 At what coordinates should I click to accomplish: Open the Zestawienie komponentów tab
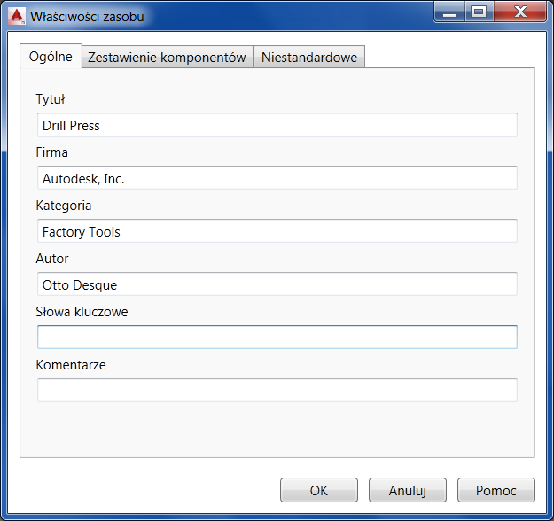point(167,58)
